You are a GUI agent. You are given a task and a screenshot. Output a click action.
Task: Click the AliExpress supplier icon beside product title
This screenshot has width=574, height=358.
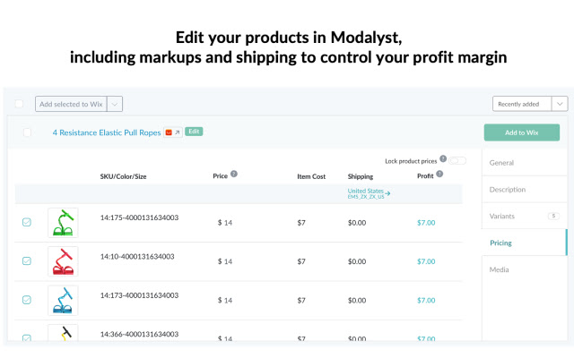(169, 132)
